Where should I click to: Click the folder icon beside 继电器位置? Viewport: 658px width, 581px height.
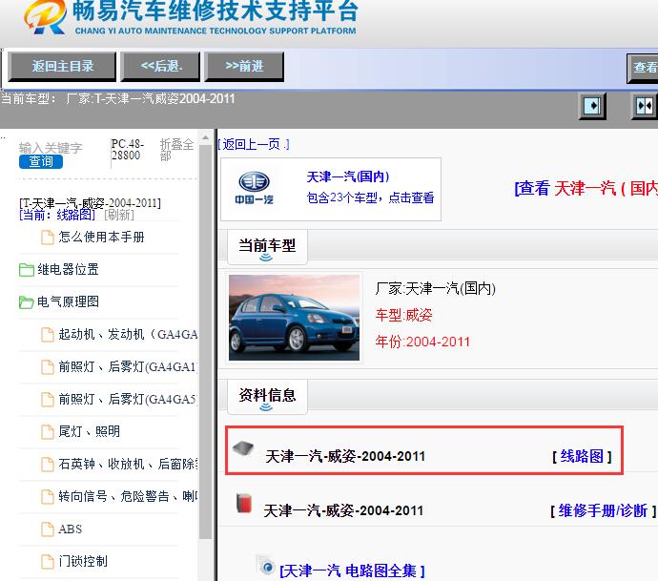tap(27, 270)
